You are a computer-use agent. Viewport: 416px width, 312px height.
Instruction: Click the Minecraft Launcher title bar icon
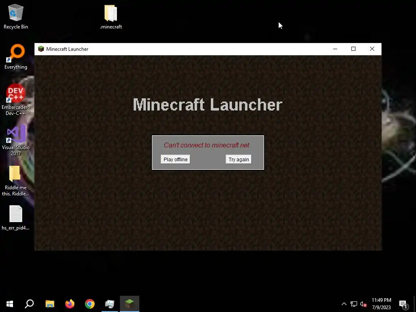tap(41, 49)
